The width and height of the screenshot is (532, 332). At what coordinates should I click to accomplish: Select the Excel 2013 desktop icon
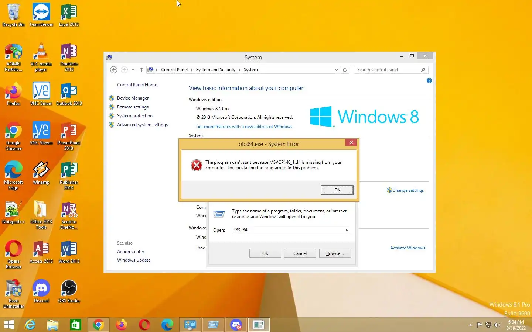69,15
